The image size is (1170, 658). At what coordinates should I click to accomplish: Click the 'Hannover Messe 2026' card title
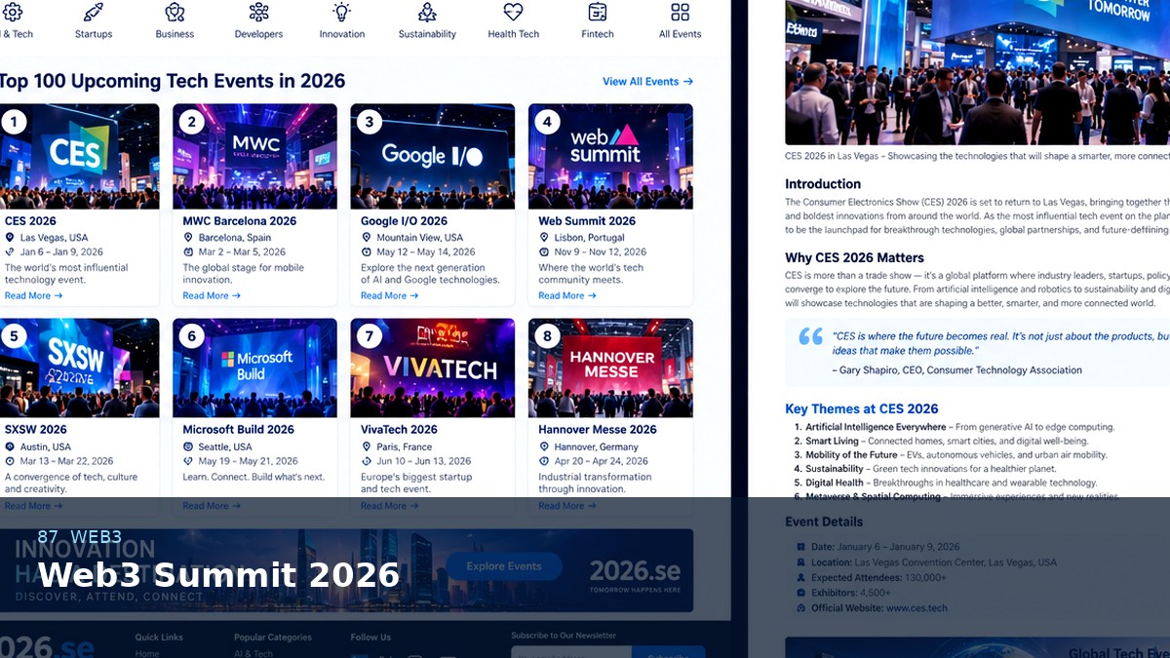point(598,430)
